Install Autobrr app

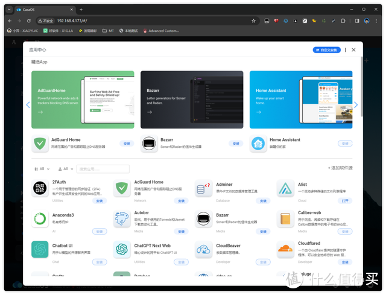[181, 232]
